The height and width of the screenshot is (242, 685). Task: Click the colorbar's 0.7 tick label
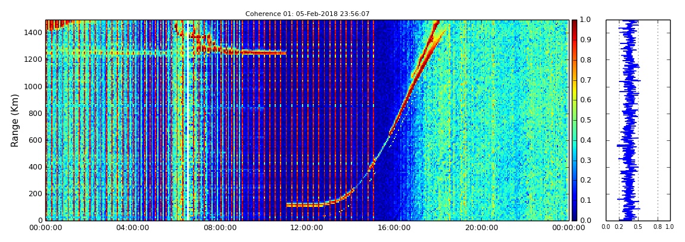(x=587, y=80)
